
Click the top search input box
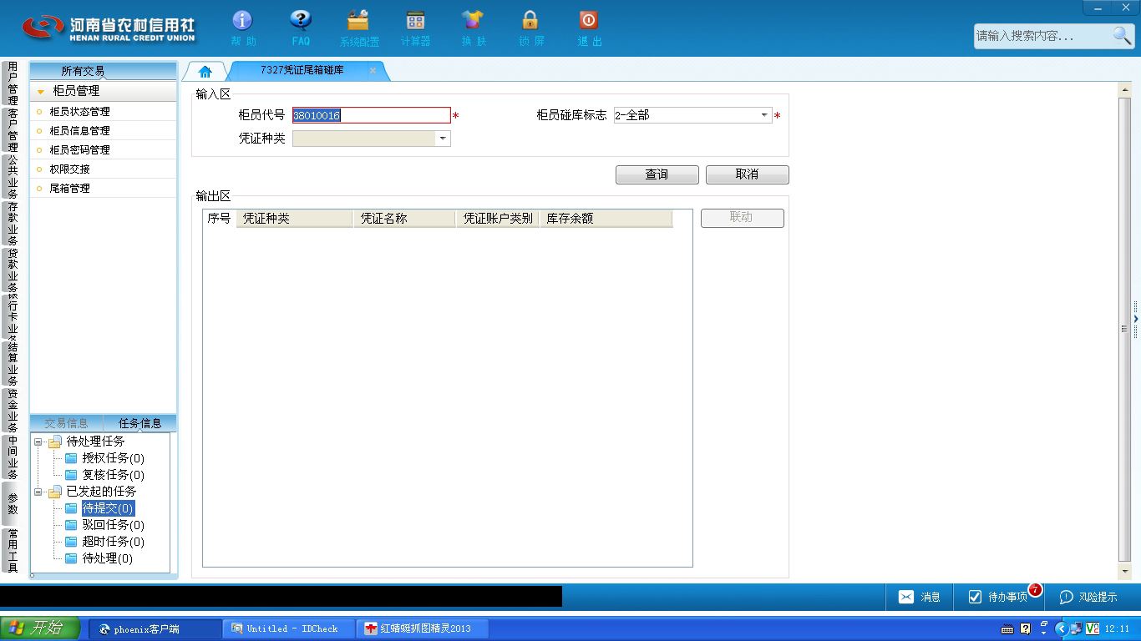(x=1043, y=36)
